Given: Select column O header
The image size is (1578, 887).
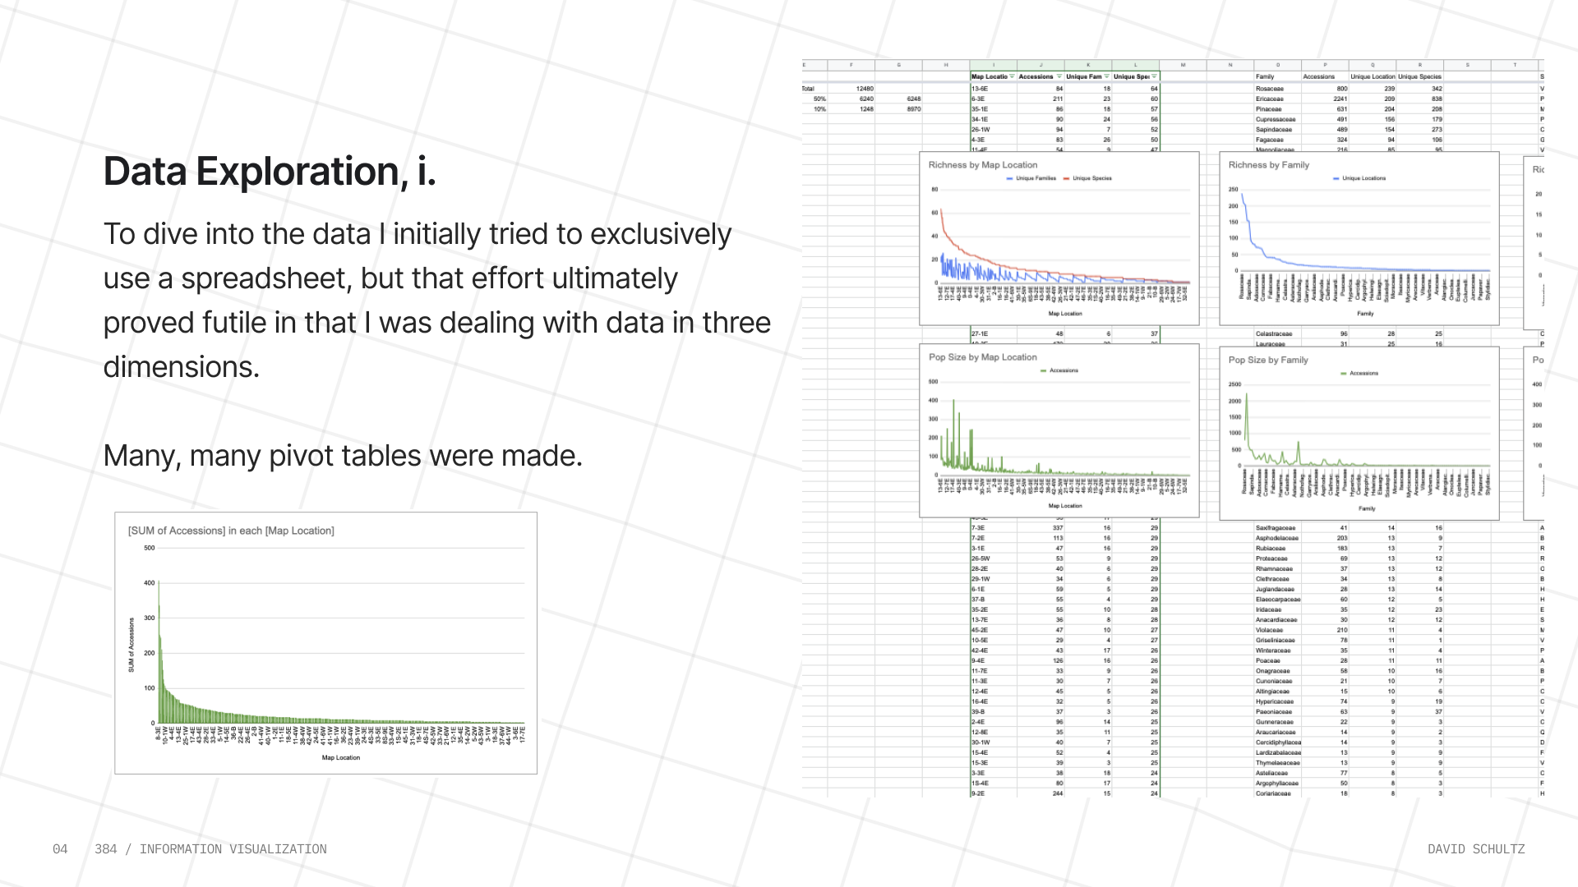Looking at the screenshot, I should click(x=1277, y=65).
